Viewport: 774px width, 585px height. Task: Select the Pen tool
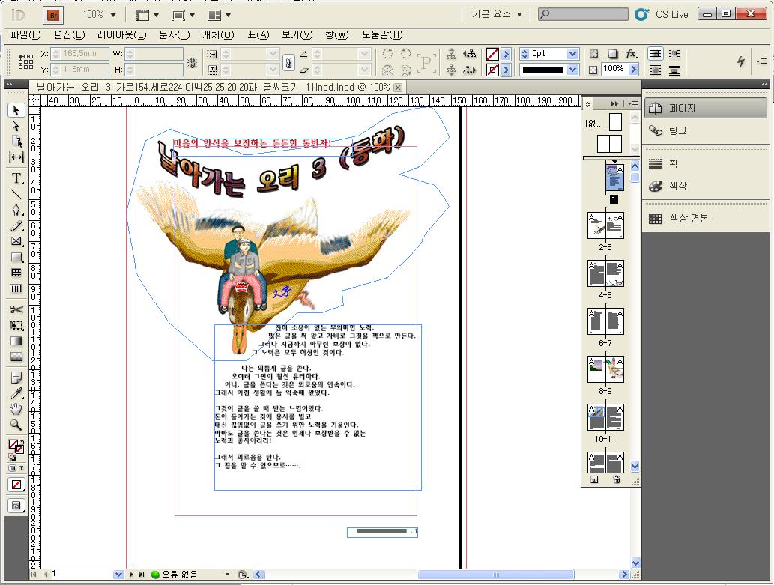[x=16, y=210]
